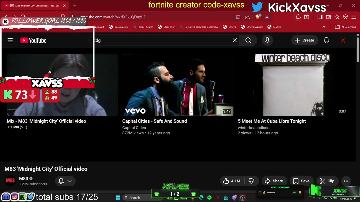Open OBS Studio from the taskbar

(x=242, y=198)
